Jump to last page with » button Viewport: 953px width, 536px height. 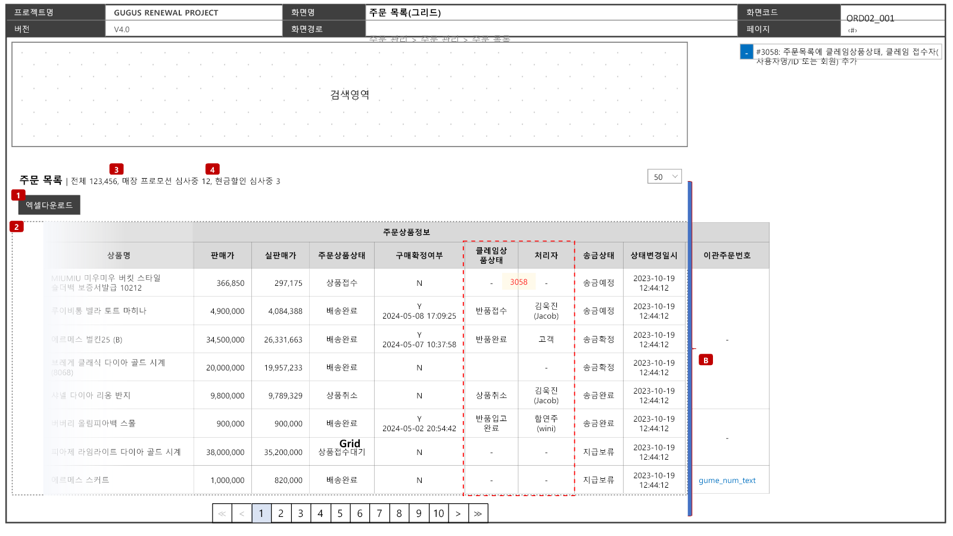point(478,513)
